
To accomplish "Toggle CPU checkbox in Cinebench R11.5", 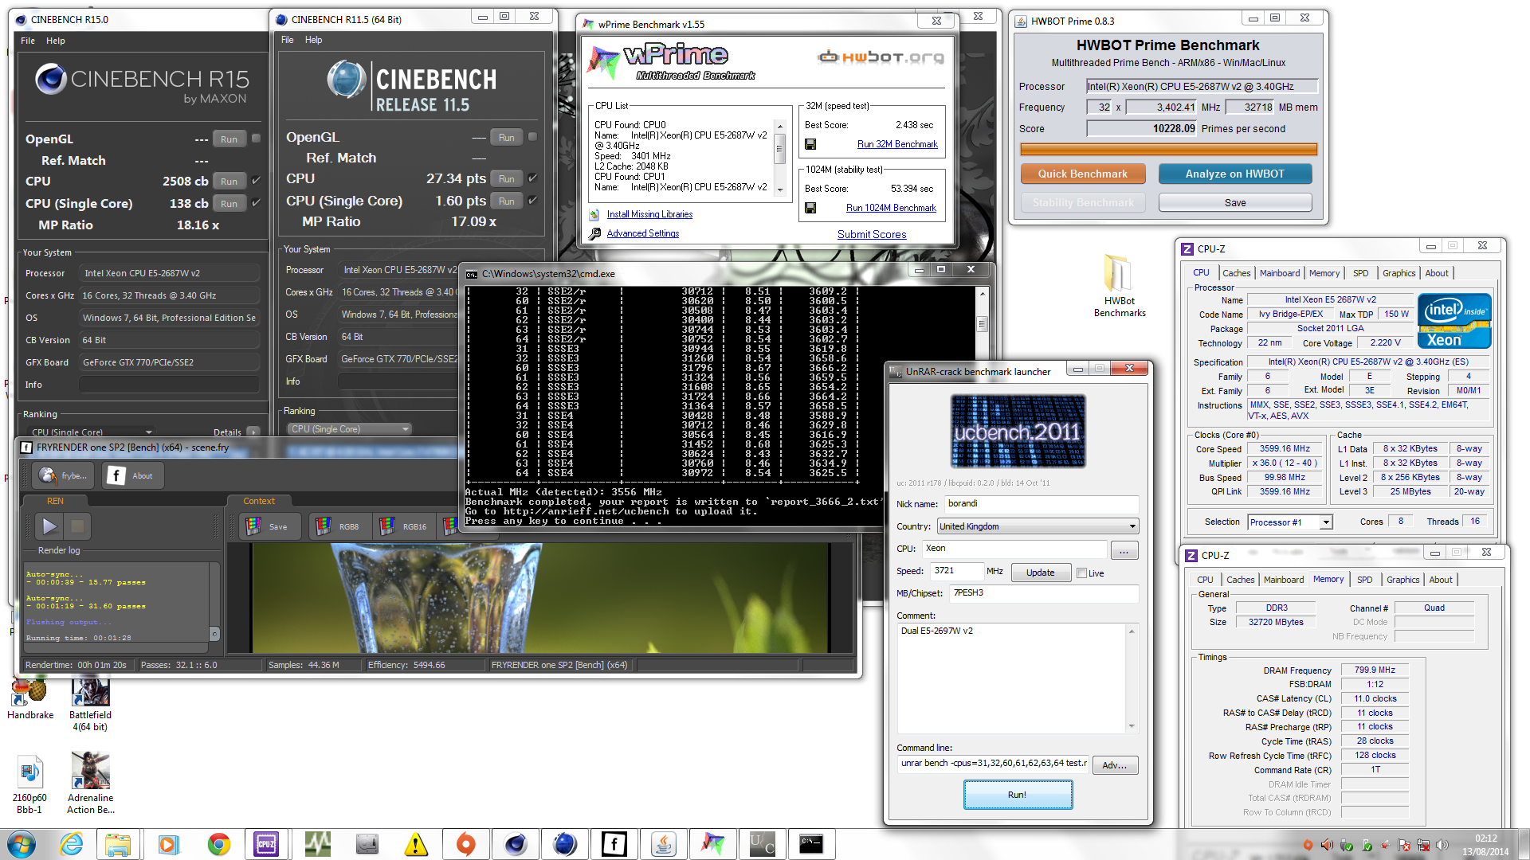I will point(533,178).
